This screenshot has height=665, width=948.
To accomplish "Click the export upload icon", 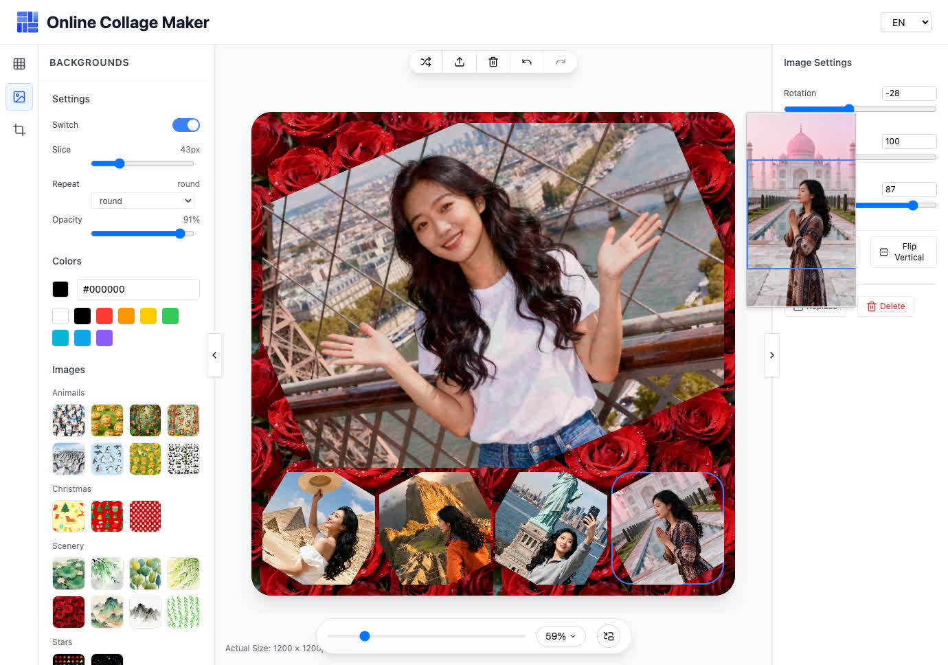I will click(x=460, y=62).
